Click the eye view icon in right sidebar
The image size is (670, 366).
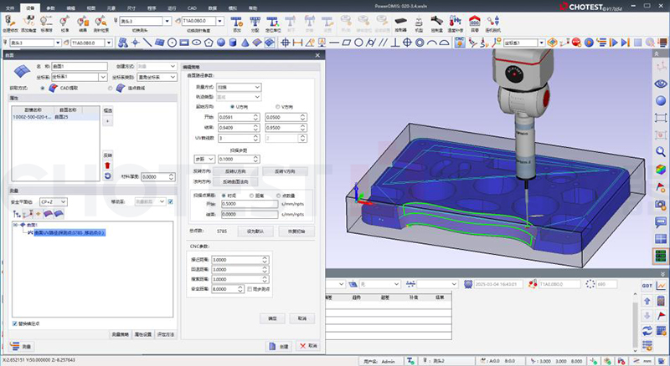pos(661,84)
